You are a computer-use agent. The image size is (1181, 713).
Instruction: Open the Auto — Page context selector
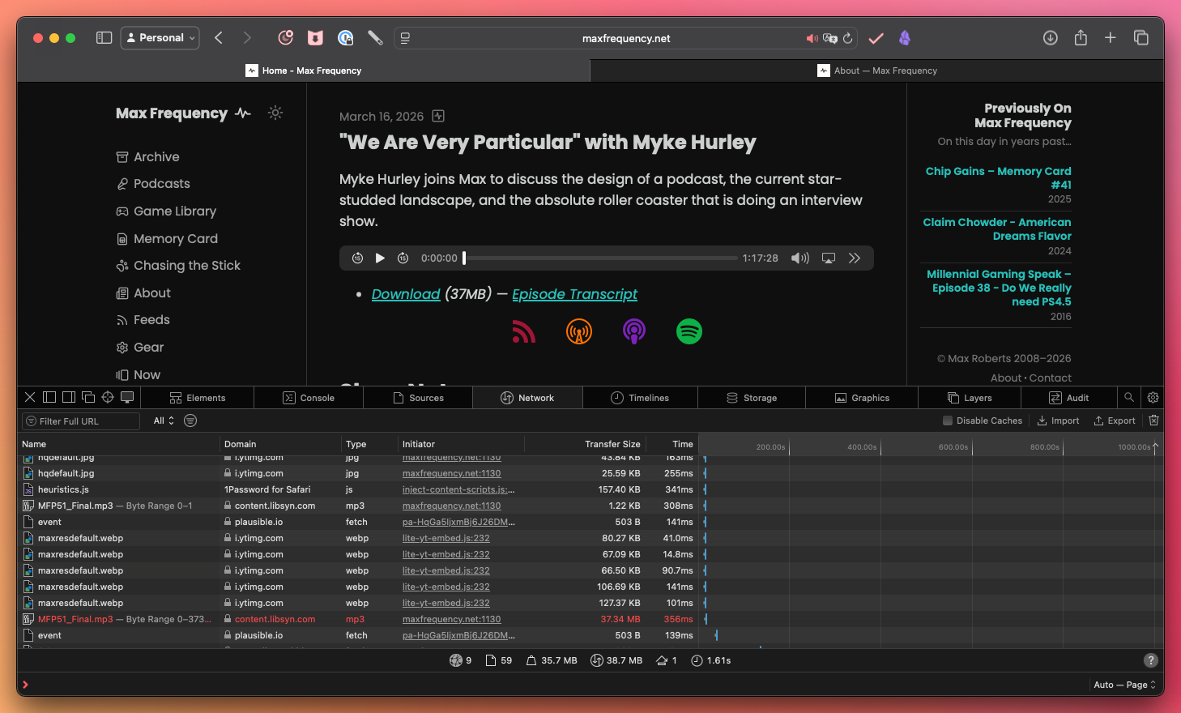[1124, 685]
